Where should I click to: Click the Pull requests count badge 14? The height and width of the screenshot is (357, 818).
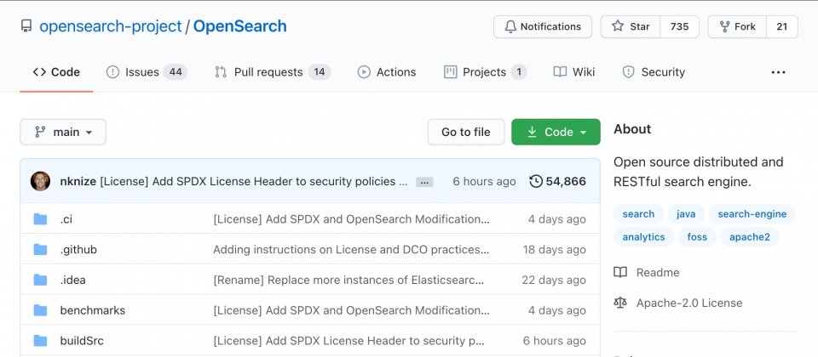320,72
